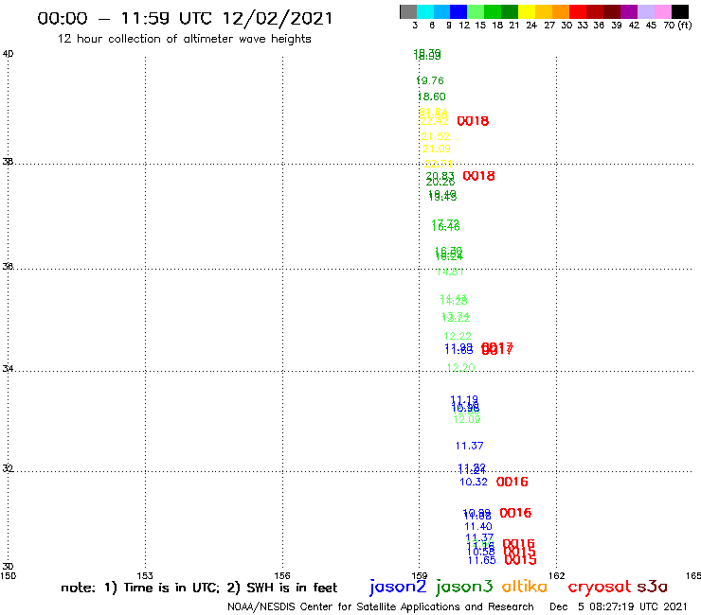
Task: Click the black swatch at the scale end
Action: pyautogui.click(x=679, y=11)
